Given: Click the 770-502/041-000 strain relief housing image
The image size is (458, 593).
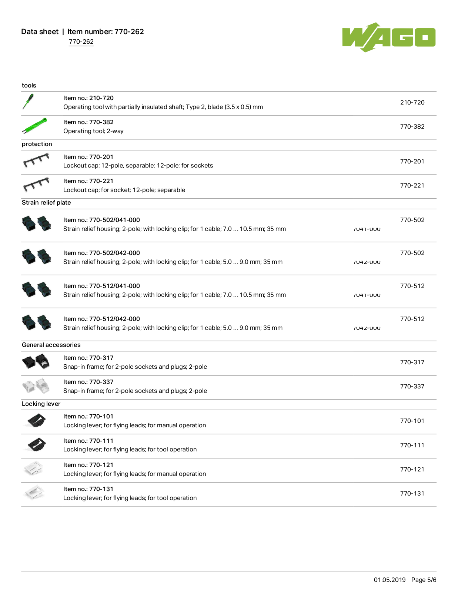Looking at the screenshot, I should pyautogui.click(x=36, y=224).
